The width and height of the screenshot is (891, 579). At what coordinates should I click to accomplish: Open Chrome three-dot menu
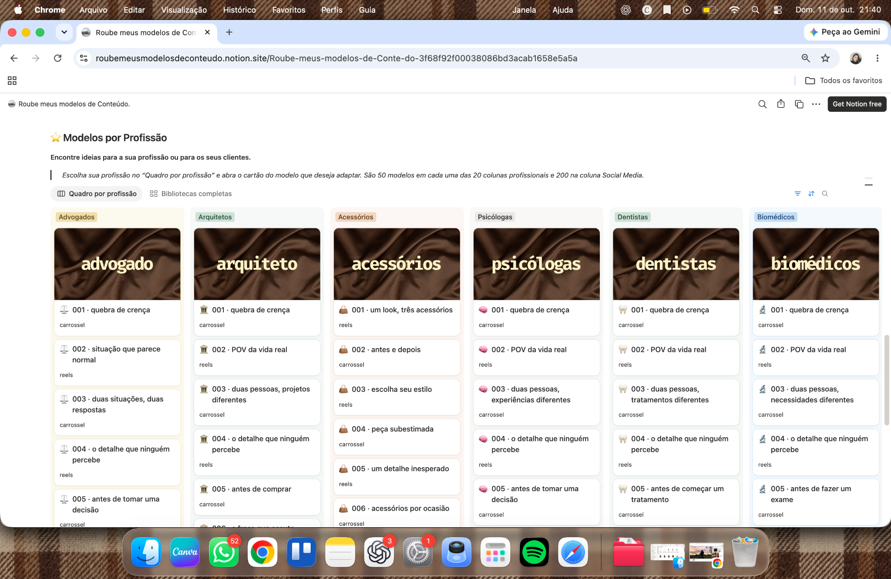coord(878,58)
